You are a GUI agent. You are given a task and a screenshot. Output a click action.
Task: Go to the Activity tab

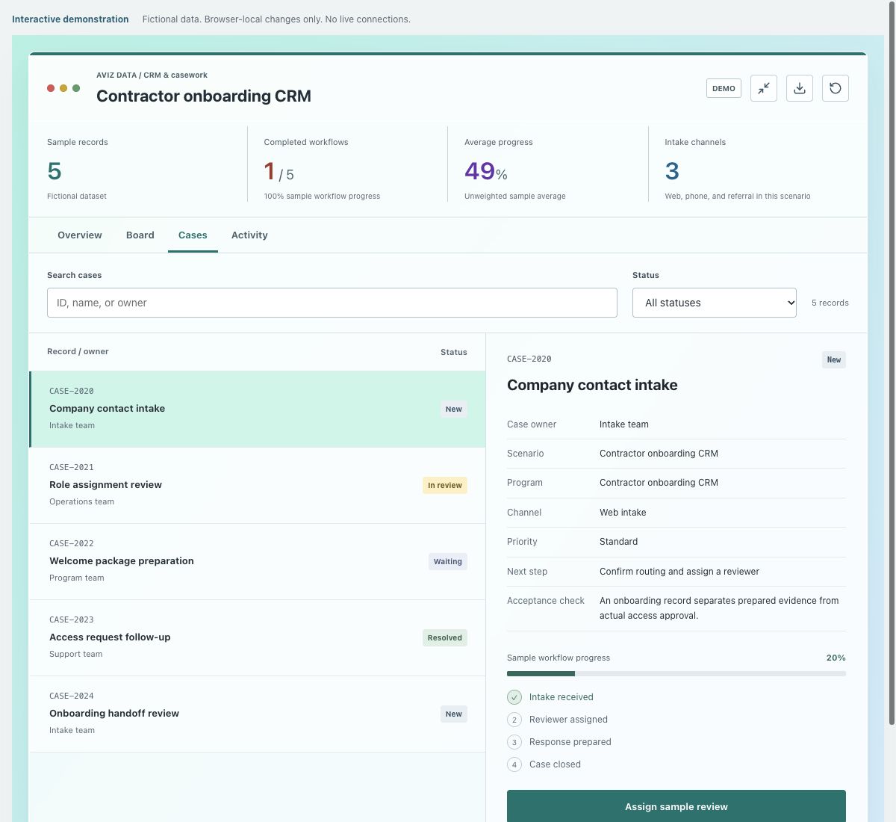click(249, 235)
